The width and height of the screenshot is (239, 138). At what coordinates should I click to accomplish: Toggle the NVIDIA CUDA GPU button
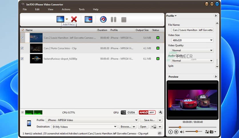[129, 112]
